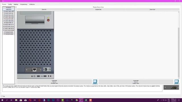Select the PT-HOST-NM-1CE module
The width and height of the screenshot is (182, 102).
point(9,13)
